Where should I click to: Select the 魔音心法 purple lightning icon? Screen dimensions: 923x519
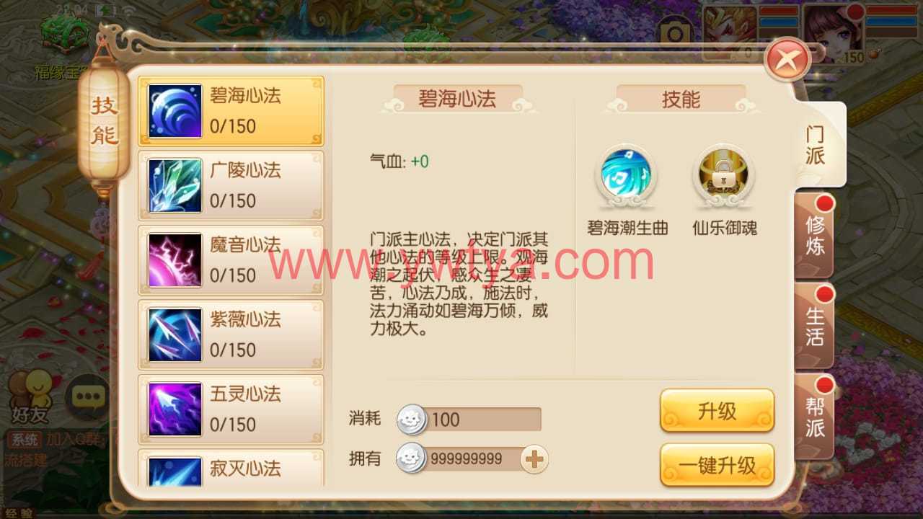click(x=175, y=260)
